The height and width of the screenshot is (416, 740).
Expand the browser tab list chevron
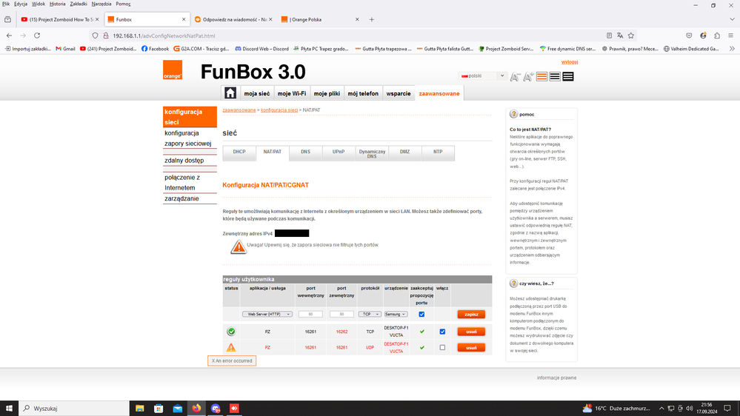click(x=732, y=19)
